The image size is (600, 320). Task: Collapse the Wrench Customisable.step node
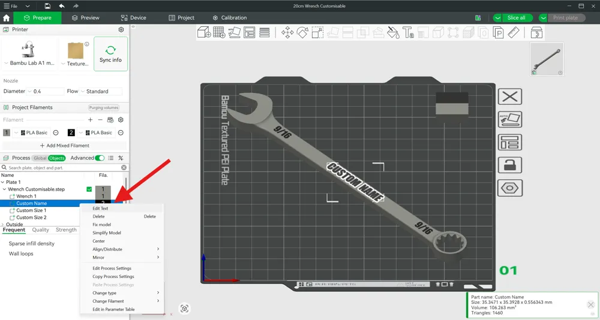4,189
